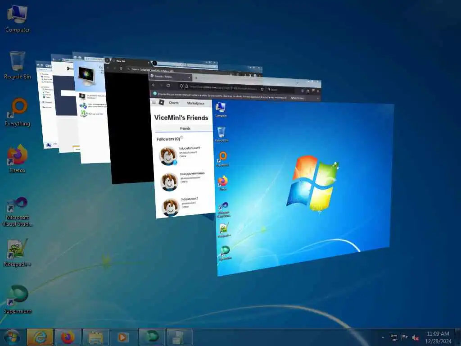The image size is (461, 346).
Task: Click the Roblox logo icon in navbar
Action: [x=162, y=102]
